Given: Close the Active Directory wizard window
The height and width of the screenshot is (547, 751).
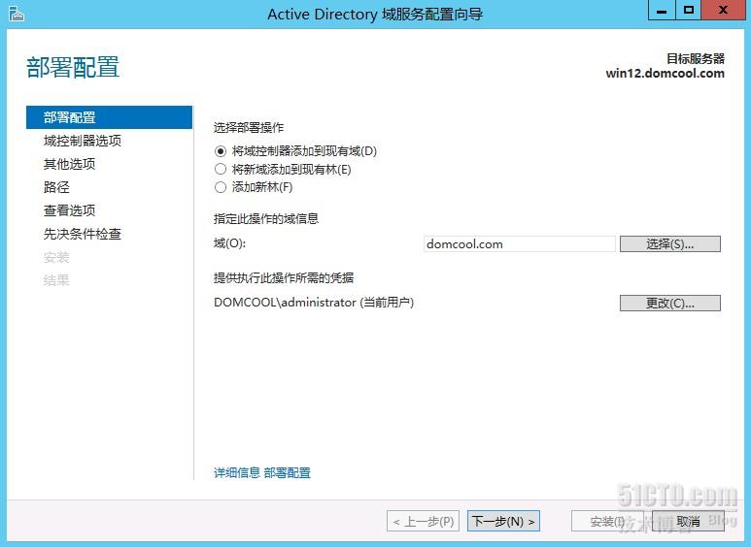Looking at the screenshot, I should [723, 10].
